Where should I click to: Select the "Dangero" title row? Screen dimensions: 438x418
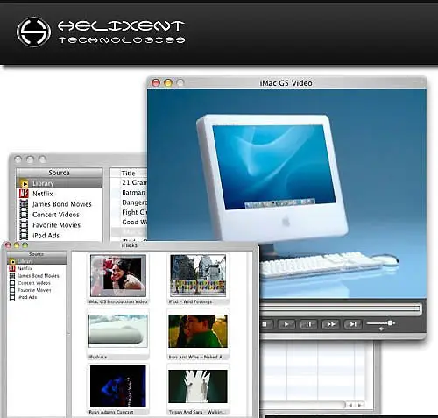pos(129,202)
